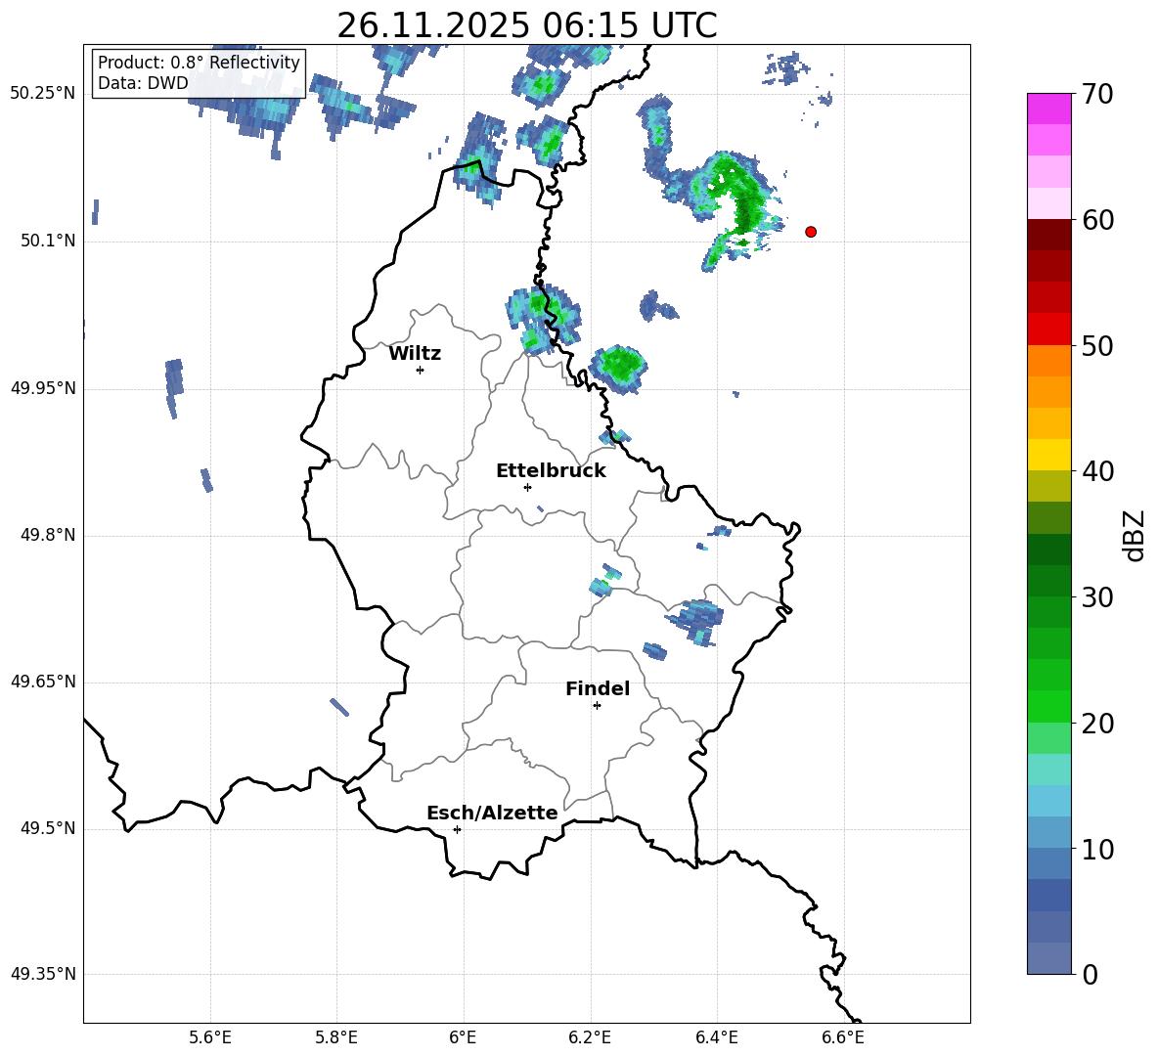Click the 49.95°N latitude label
The image size is (1158, 1057).
click(43, 388)
